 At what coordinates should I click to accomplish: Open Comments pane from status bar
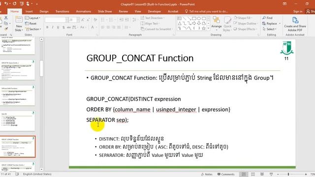pos(226,174)
